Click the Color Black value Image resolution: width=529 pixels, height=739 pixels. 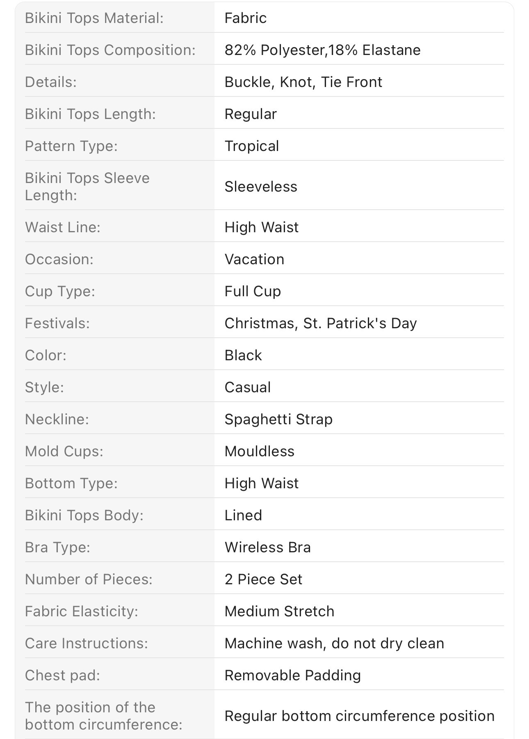tap(243, 355)
